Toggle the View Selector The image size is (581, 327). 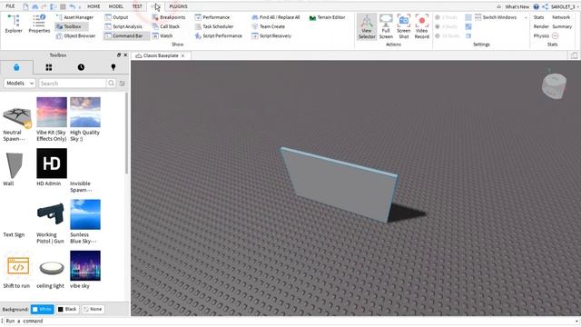367,26
